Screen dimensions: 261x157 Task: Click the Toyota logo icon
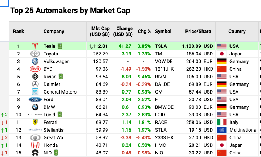pyautogui.click(x=35, y=54)
